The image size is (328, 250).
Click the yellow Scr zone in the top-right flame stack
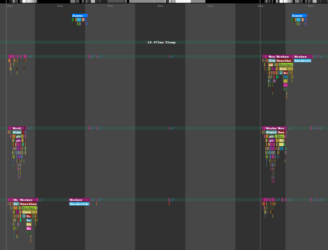tap(283, 69)
